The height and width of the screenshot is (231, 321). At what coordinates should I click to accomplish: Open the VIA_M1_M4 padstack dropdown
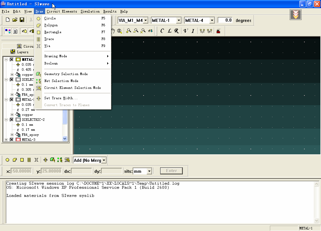pyautogui.click(x=145, y=20)
